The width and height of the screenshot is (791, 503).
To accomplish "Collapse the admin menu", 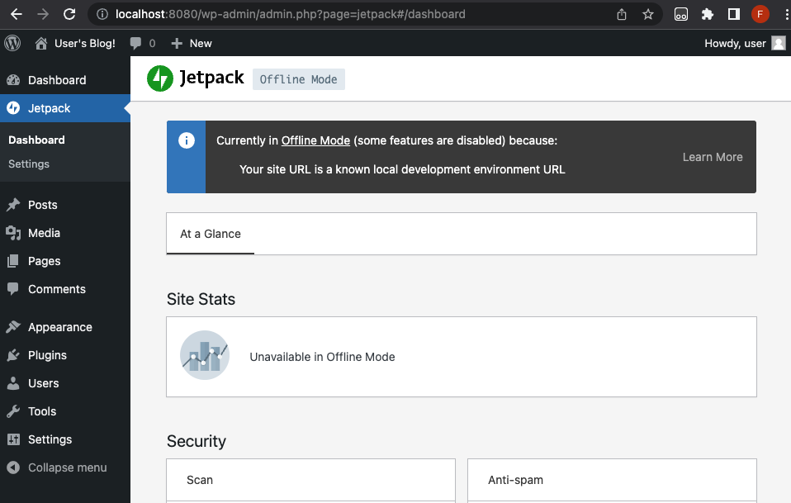I will point(58,467).
